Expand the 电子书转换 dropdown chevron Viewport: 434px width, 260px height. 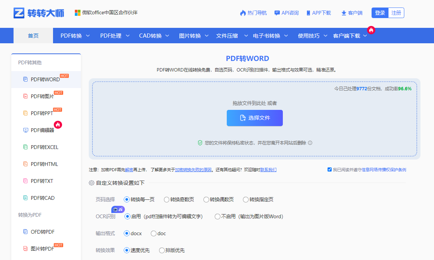click(x=286, y=36)
